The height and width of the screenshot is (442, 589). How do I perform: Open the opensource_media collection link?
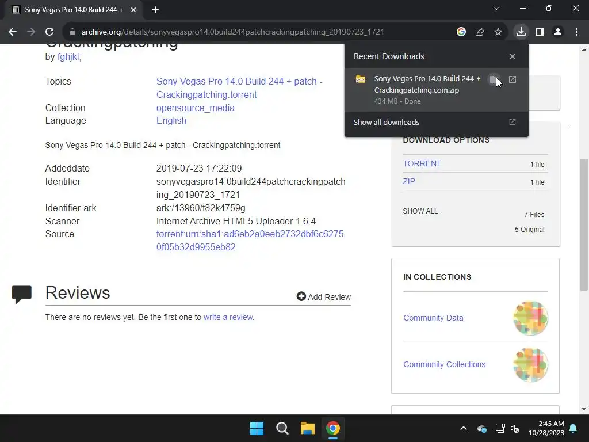pyautogui.click(x=196, y=108)
